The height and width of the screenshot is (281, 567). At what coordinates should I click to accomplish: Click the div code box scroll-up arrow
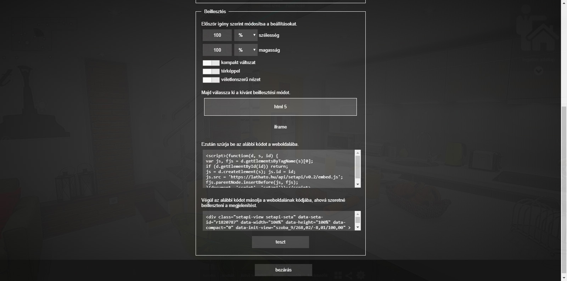[358, 214]
